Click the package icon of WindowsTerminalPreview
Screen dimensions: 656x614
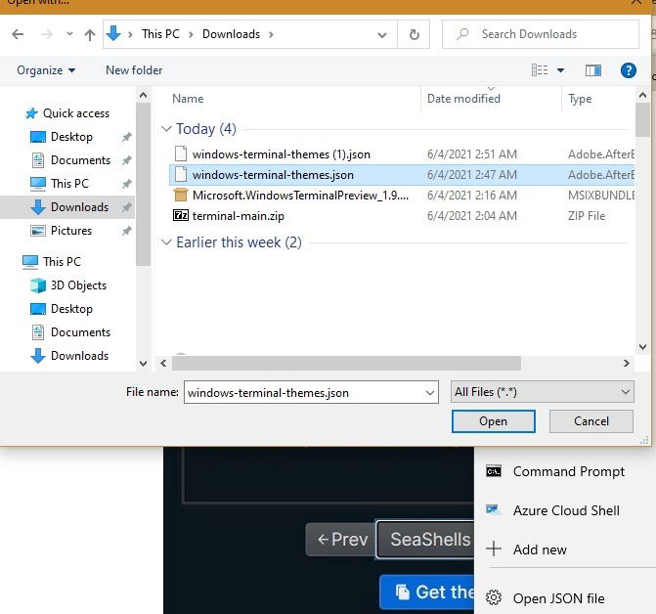click(181, 195)
